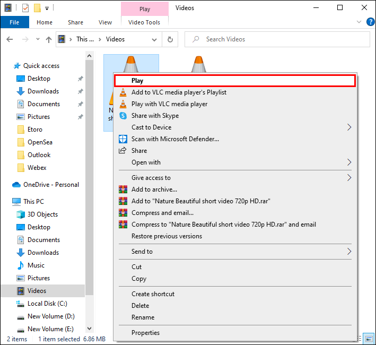Expand the Give access to submenu

(235, 178)
